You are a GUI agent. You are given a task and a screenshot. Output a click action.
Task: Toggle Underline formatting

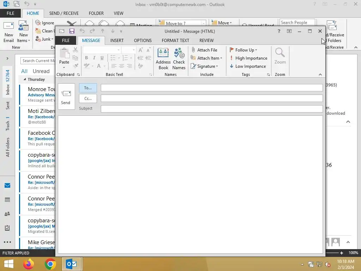[102, 58]
